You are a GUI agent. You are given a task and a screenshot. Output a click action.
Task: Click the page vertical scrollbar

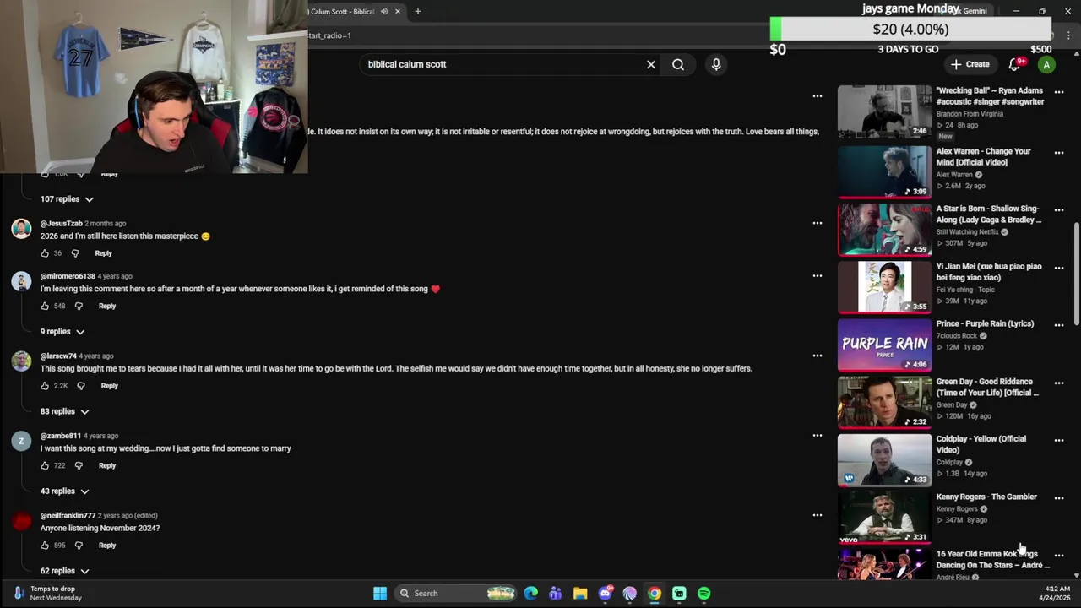click(x=1076, y=274)
